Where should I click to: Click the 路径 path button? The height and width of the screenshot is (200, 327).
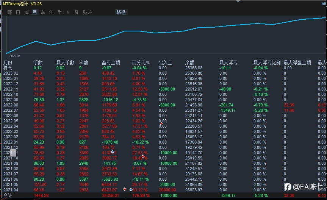121,12
